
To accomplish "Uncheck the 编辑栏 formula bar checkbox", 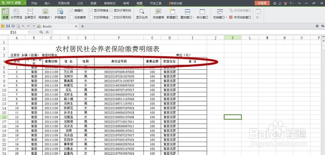I will [x=71, y=11].
